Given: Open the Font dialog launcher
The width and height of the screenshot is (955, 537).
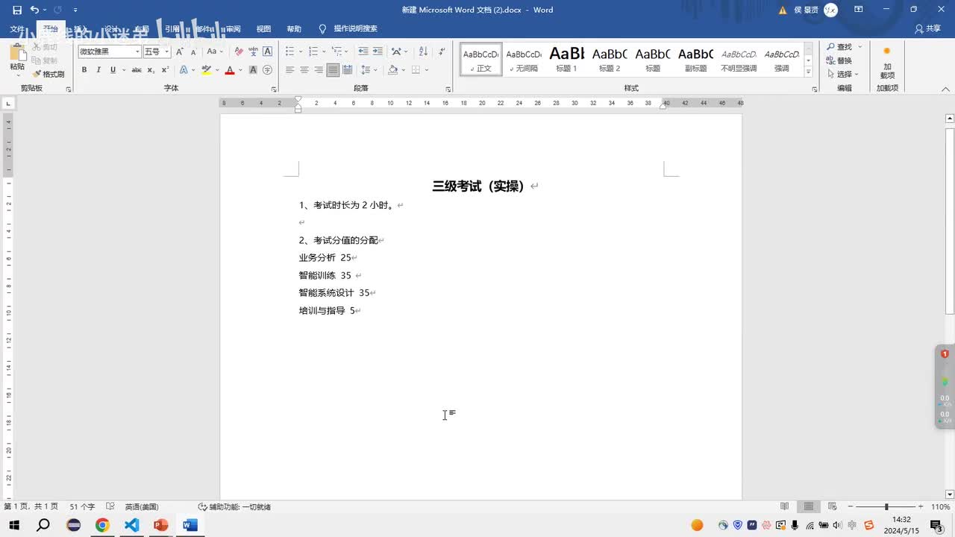Looking at the screenshot, I should point(275,89).
